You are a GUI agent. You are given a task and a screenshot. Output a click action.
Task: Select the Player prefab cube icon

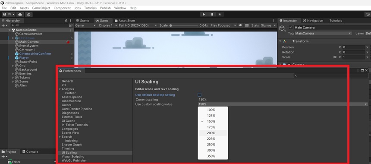[x=17, y=58]
